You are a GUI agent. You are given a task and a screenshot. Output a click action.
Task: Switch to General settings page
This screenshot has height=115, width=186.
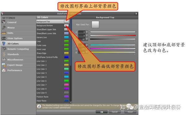click(x=18, y=22)
